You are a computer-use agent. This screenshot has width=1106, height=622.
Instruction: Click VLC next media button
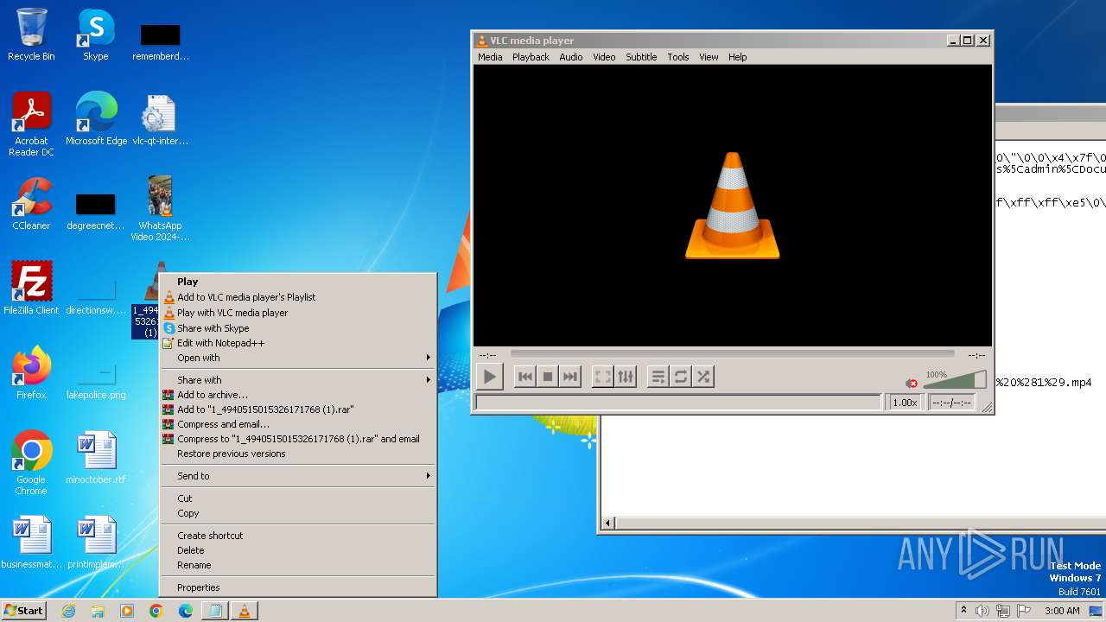coord(570,377)
